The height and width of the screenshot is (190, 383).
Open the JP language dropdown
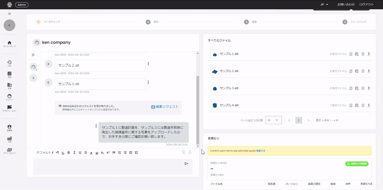pyautogui.click(x=324, y=4)
